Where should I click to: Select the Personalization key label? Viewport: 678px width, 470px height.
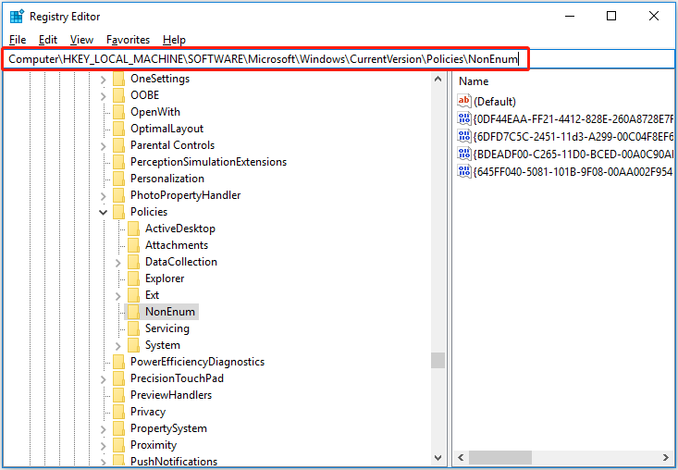(167, 179)
